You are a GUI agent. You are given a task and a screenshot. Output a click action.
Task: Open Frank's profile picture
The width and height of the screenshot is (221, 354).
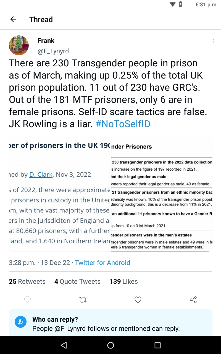point(19,45)
